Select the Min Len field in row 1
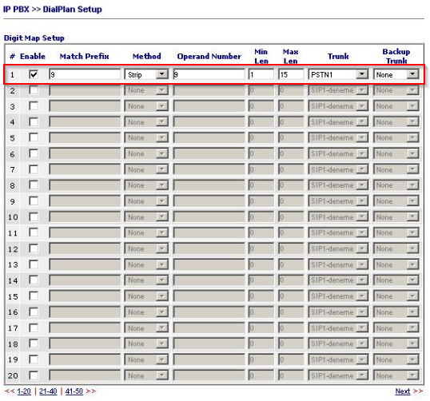This screenshot has height=401, width=430. [x=261, y=74]
